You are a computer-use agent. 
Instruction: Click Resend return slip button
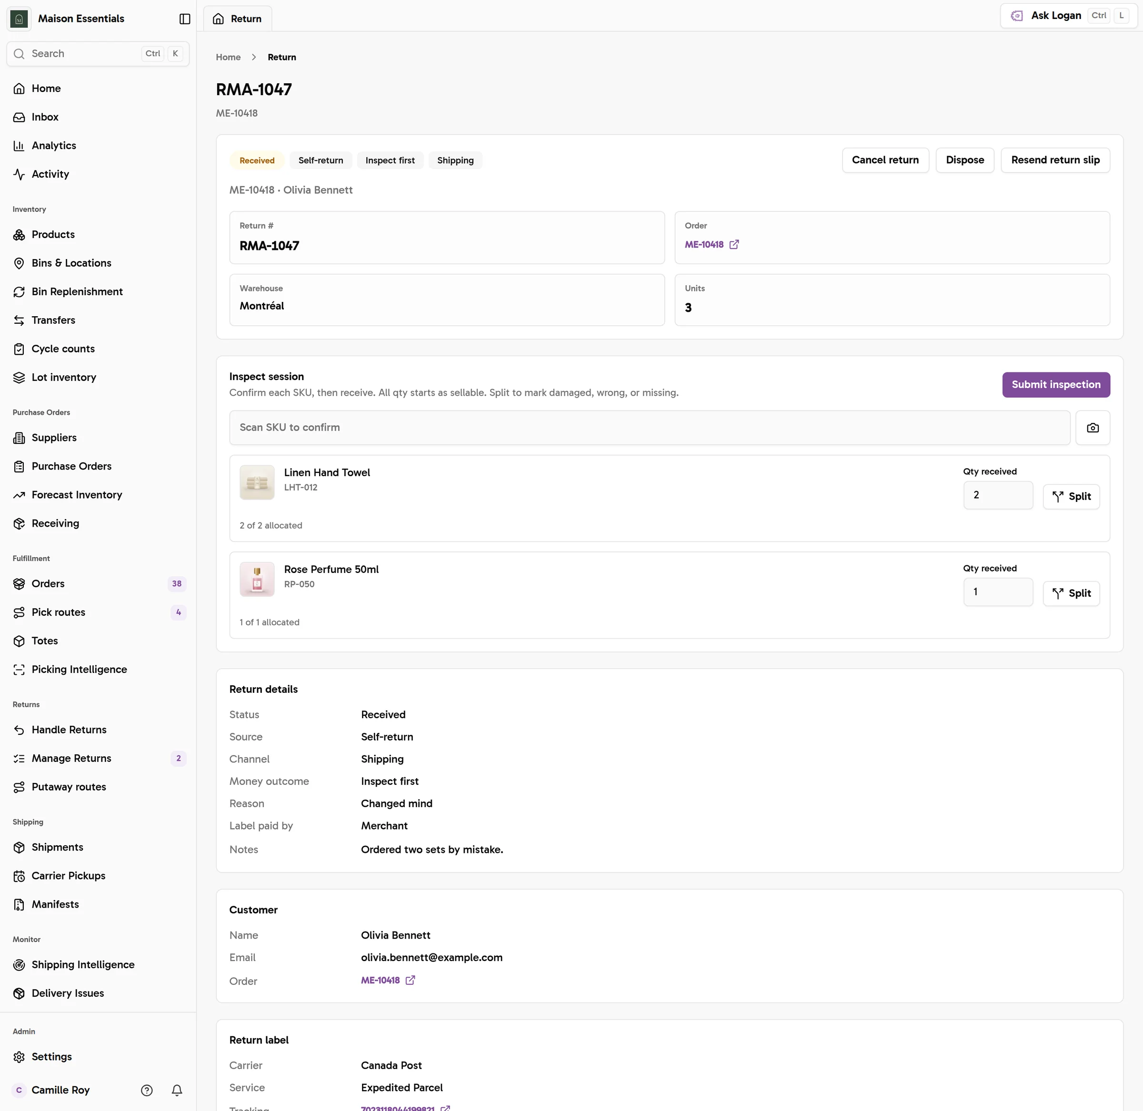1055,160
